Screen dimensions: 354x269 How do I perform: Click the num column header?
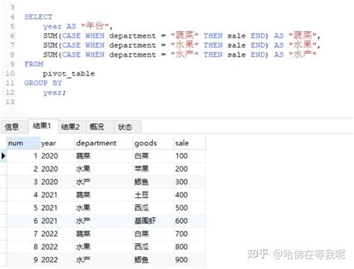(x=23, y=143)
